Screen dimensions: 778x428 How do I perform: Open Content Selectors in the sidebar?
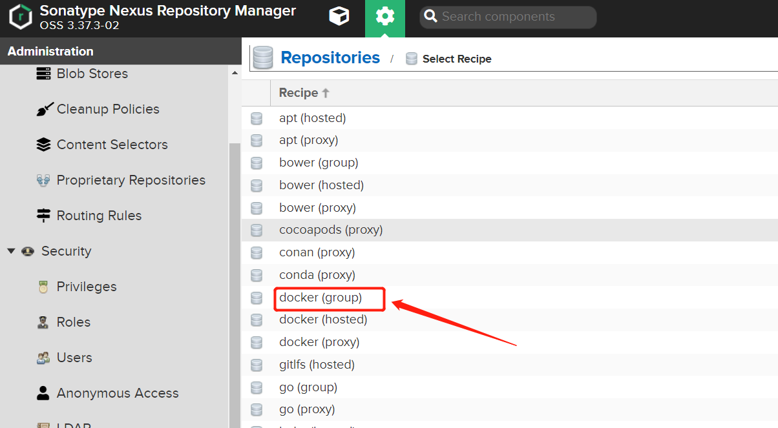click(112, 145)
